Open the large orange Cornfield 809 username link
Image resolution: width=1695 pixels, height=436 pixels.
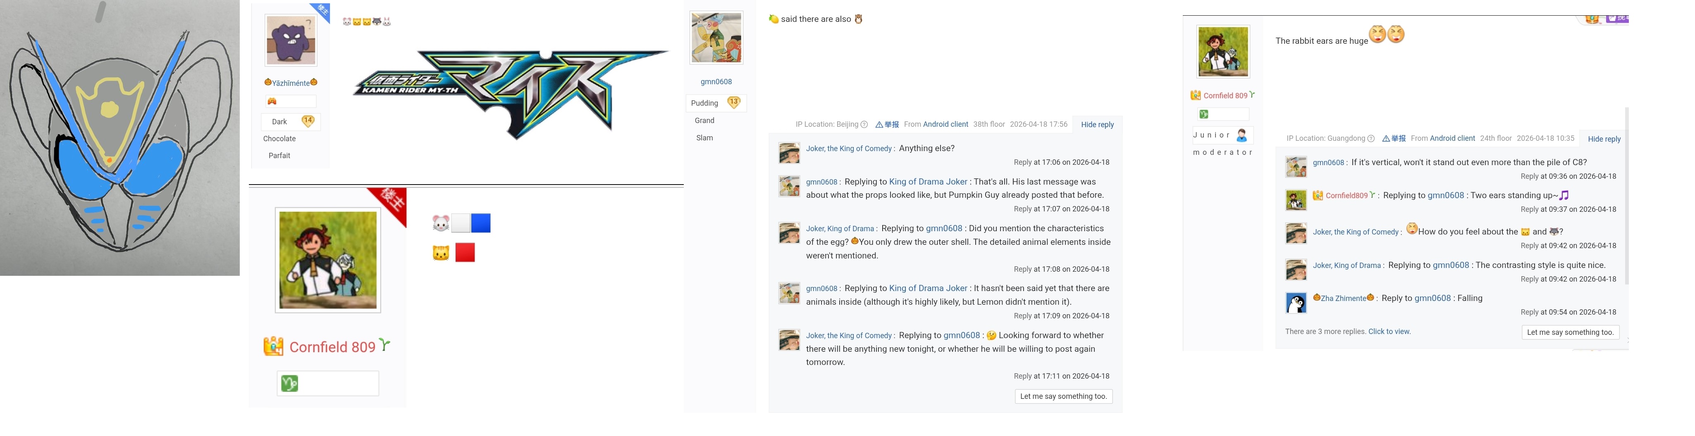pyautogui.click(x=332, y=347)
